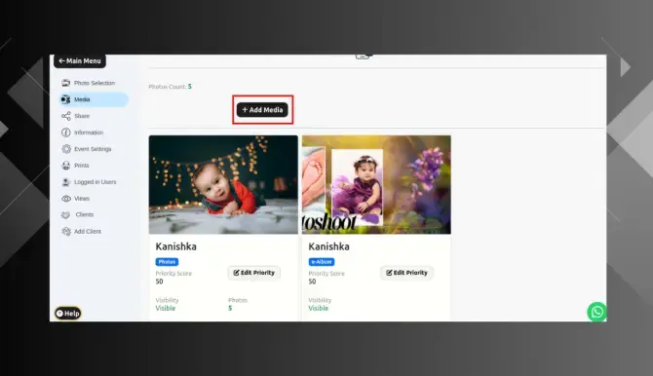
Task: Select the Add Client menu item
Action: tap(81, 231)
